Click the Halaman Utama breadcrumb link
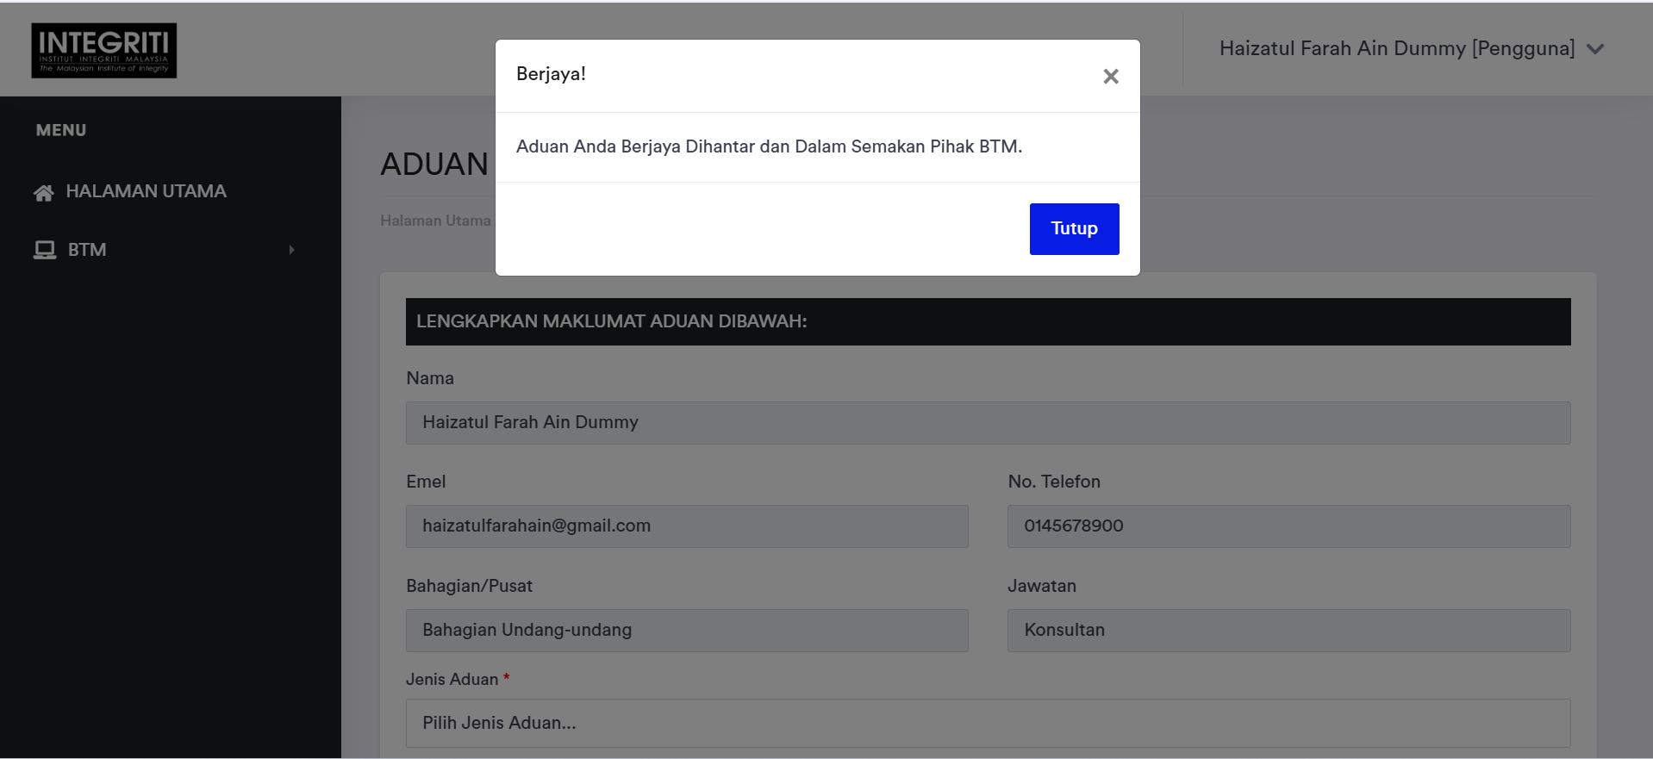The width and height of the screenshot is (1653, 759). point(435,221)
